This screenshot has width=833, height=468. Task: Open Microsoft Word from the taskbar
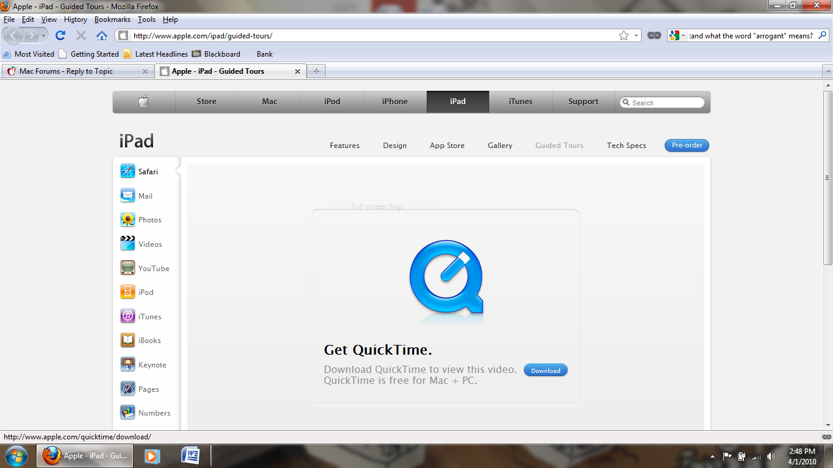click(x=191, y=456)
